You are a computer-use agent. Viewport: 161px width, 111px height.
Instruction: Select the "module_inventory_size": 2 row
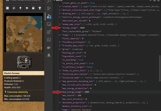pyautogui.click(x=107, y=106)
